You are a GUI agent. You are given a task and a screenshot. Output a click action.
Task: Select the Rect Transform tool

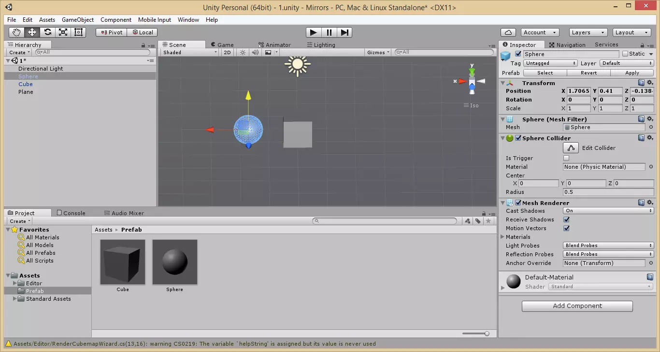point(78,32)
